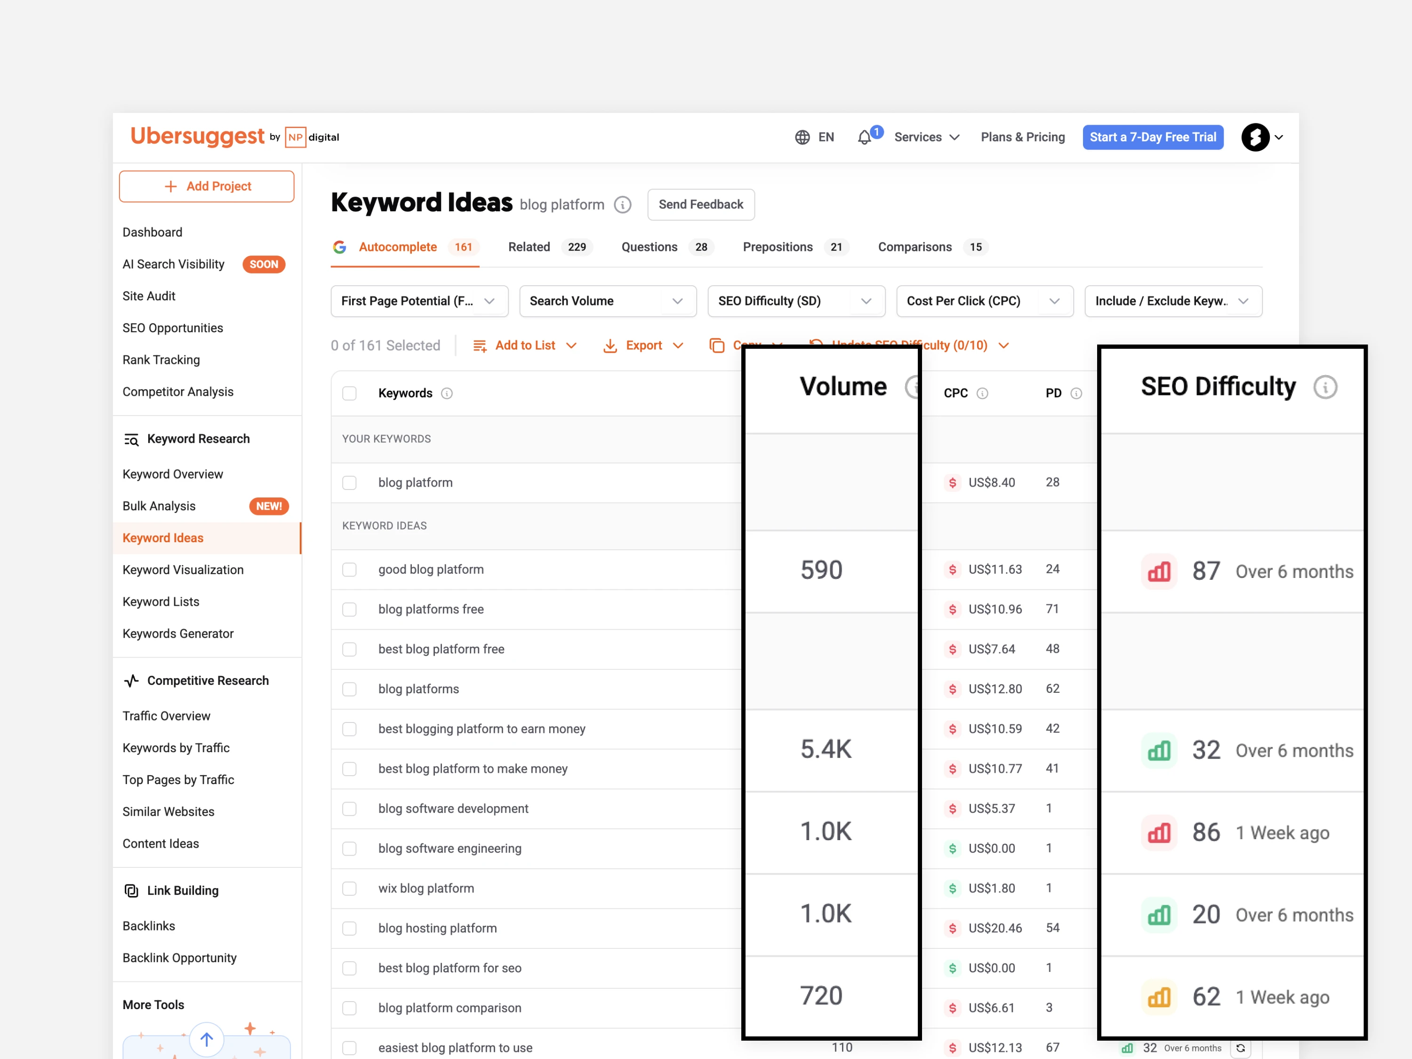
Task: Click refresh icon in easiest blog platform row
Action: point(1240,1048)
